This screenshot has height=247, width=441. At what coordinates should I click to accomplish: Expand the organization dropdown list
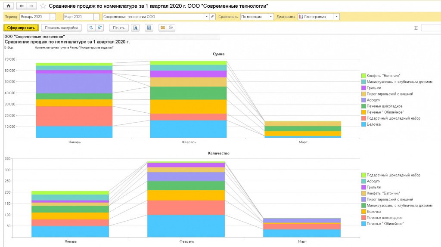[x=207, y=17]
